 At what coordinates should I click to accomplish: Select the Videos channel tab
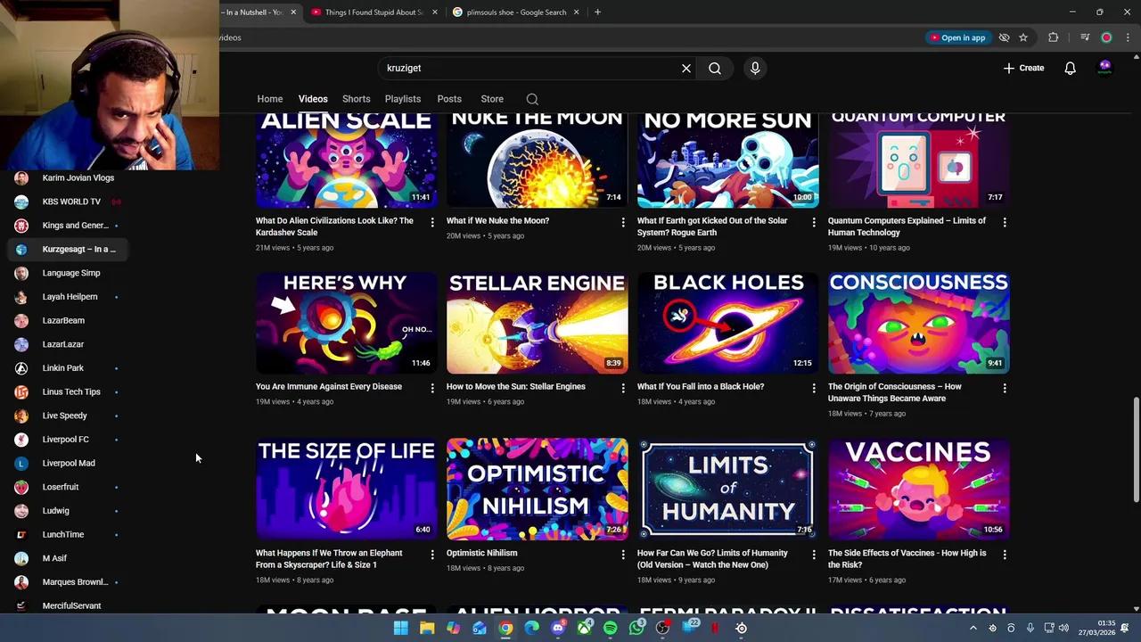pyautogui.click(x=313, y=99)
